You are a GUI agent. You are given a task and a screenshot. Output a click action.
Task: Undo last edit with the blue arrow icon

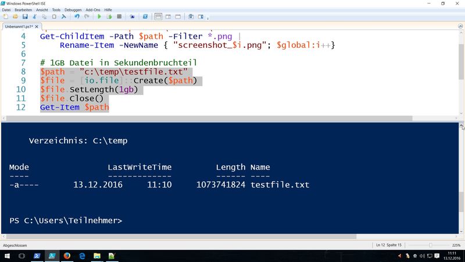[77, 17]
